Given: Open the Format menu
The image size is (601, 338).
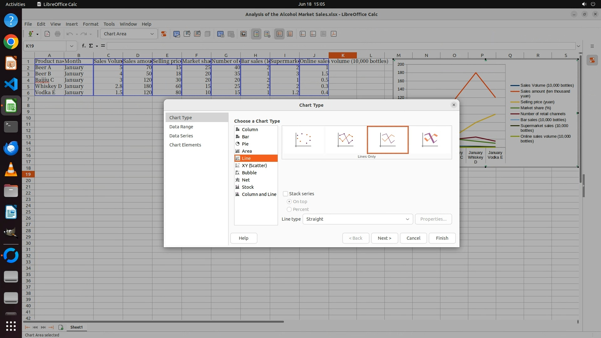Looking at the screenshot, I should tap(90, 24).
